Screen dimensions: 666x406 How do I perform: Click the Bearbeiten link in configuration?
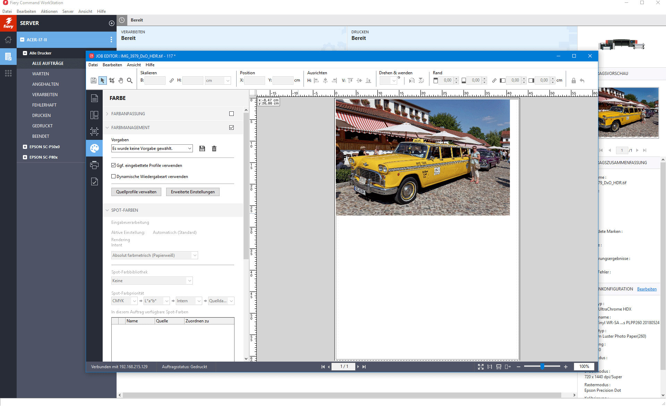pyautogui.click(x=647, y=289)
